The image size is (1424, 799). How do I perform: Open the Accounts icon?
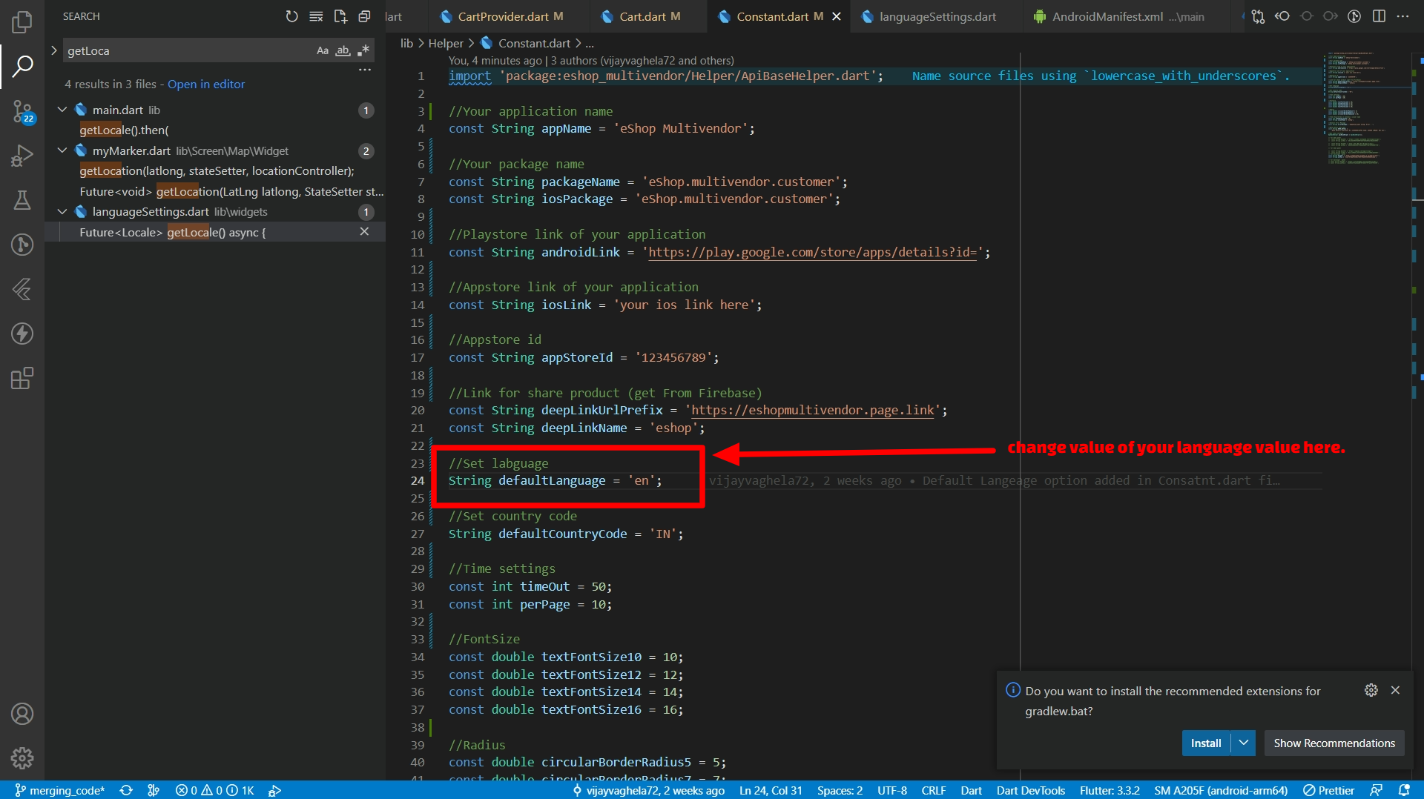[x=22, y=714]
